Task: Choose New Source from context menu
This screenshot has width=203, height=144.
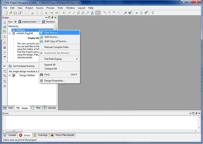Action: 60,33
